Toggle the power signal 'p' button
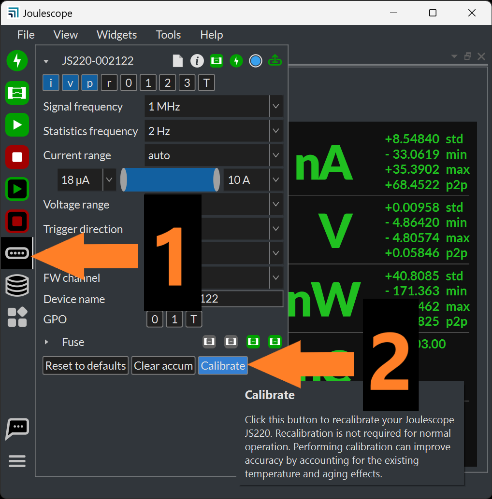 89,83
